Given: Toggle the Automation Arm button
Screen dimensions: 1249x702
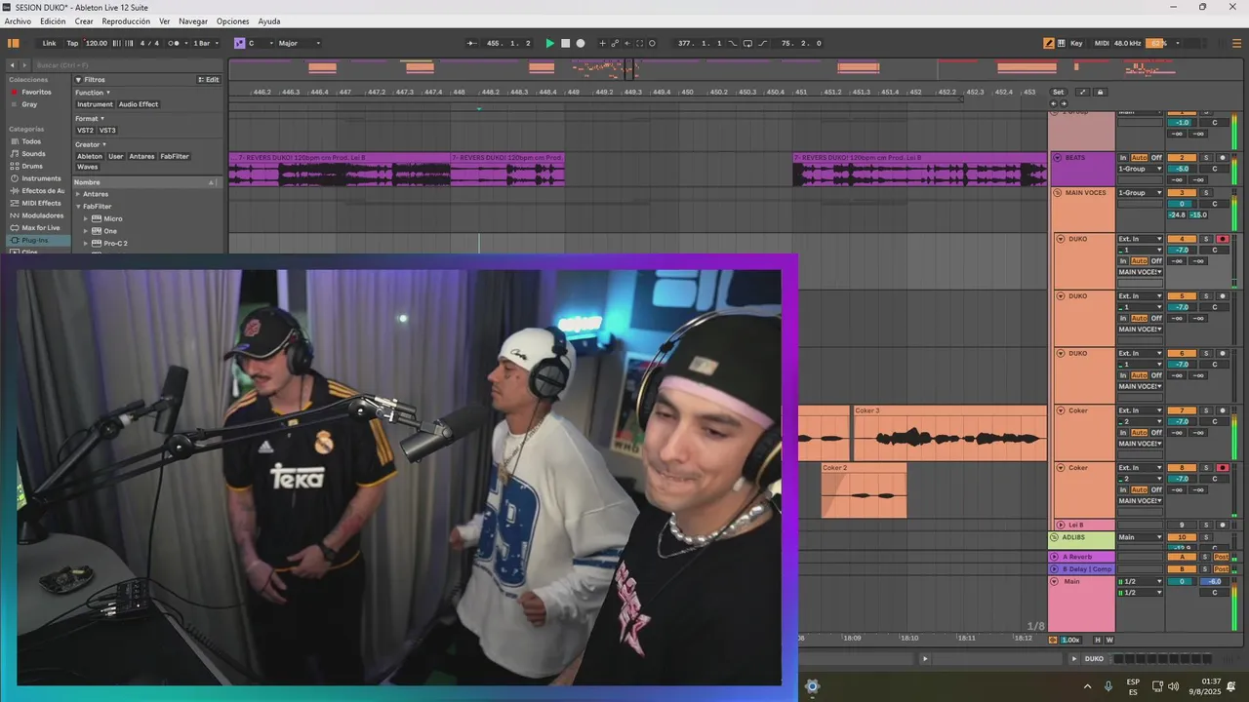Looking at the screenshot, I should click(x=615, y=43).
